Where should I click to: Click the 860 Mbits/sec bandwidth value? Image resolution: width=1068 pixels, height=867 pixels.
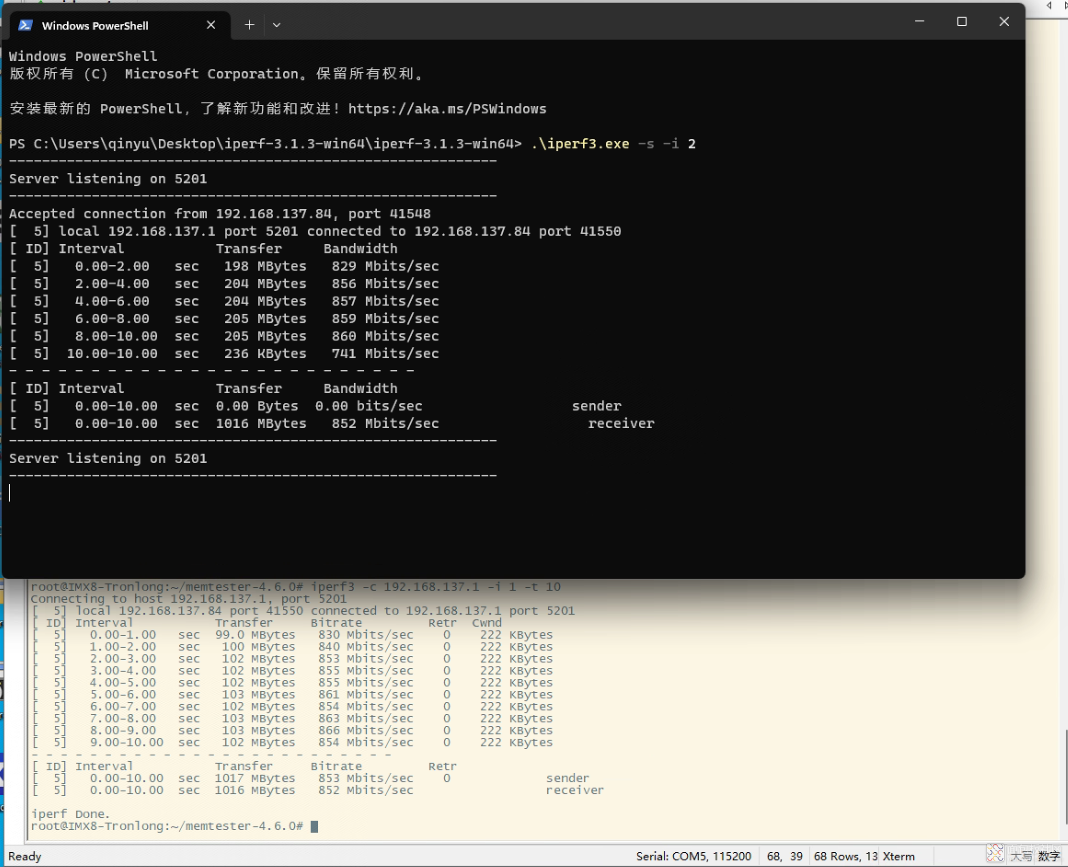point(385,336)
